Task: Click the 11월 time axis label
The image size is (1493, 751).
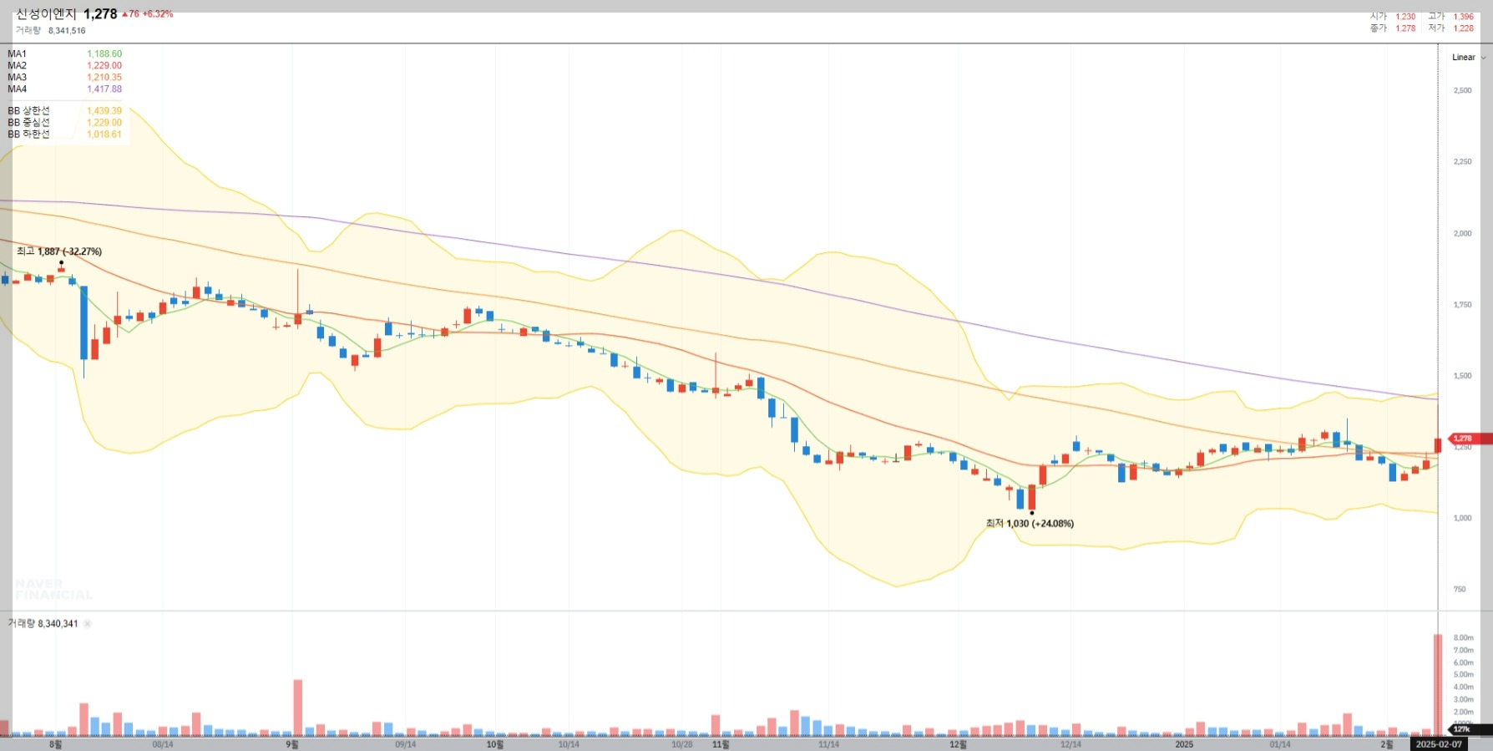Action: (x=721, y=744)
